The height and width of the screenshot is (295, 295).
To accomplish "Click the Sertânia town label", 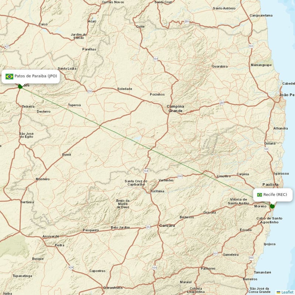I will point(27,202).
